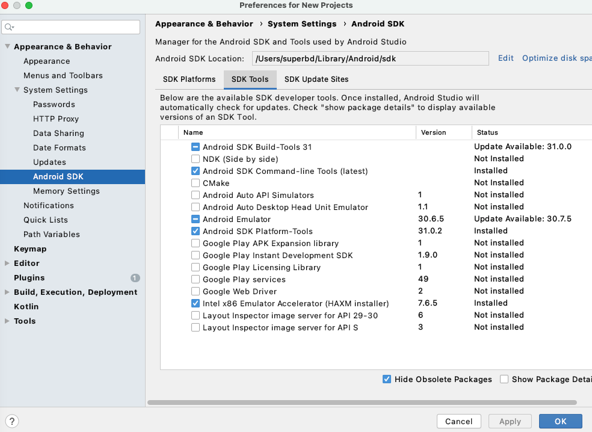Click the Edit link for SDK location
Viewport: 592px width, 432px height.
(505, 58)
